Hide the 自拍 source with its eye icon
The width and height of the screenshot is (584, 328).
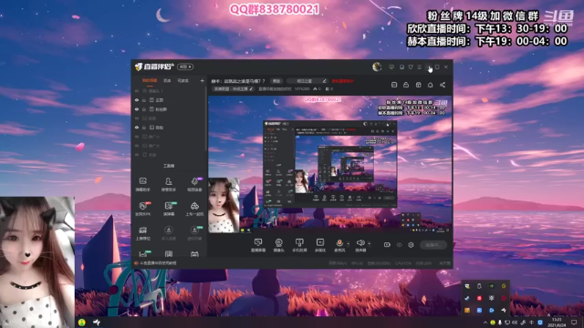[x=137, y=128]
